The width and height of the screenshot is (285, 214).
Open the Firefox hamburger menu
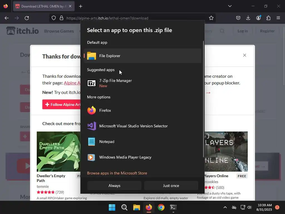pyautogui.click(x=278, y=18)
